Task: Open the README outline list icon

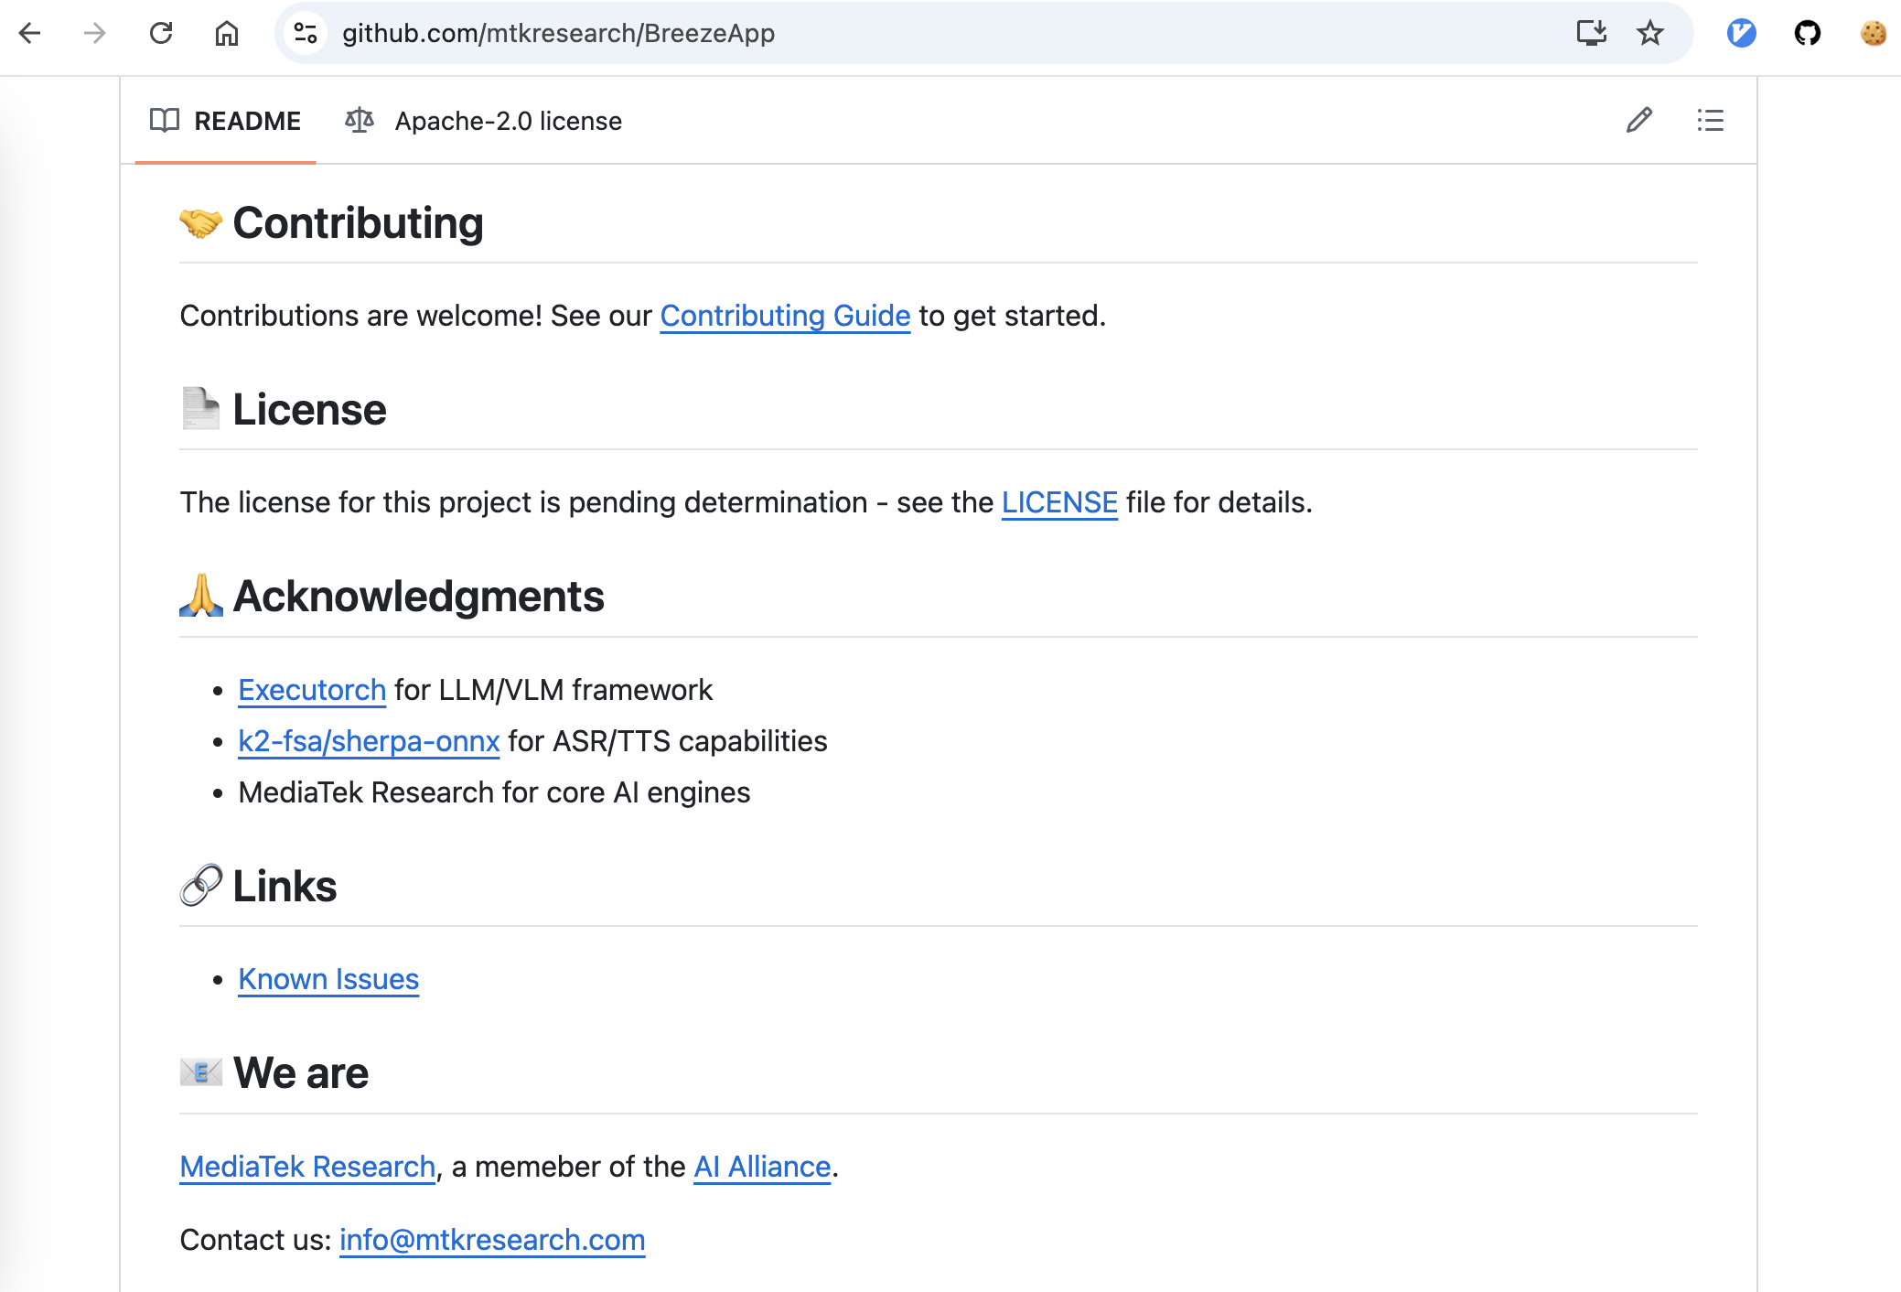Action: tap(1710, 121)
